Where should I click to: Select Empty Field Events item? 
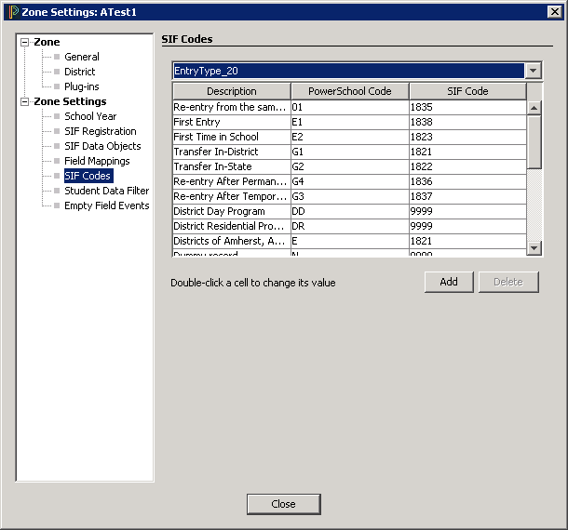pos(106,205)
